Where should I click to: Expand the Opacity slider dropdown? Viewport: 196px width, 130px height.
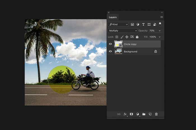coord(160,31)
